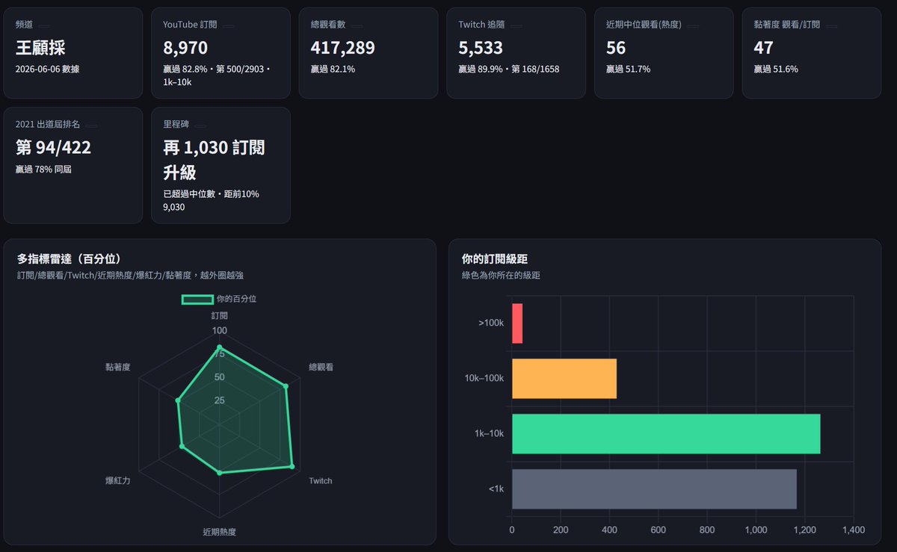The width and height of the screenshot is (897, 552).
Task: Click the YouTube 訂閱 card label
Action: click(190, 25)
